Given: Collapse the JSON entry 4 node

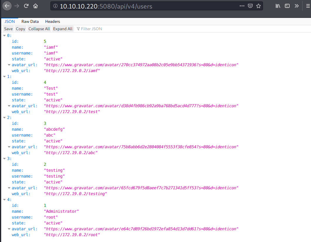Looking at the screenshot, I should click(x=4, y=200).
